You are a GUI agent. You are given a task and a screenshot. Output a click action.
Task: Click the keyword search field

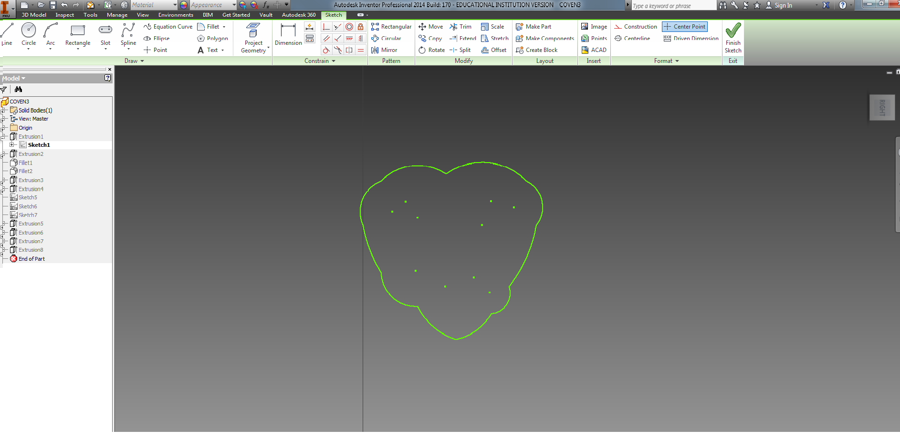673,6
